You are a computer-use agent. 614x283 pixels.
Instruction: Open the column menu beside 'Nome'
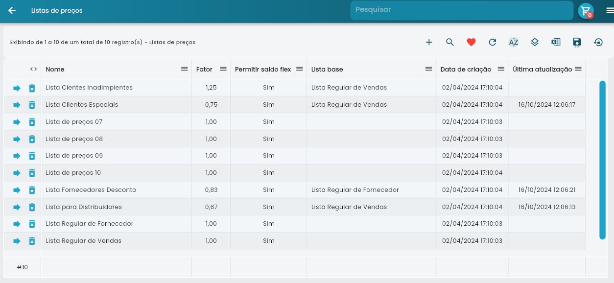[x=184, y=69]
